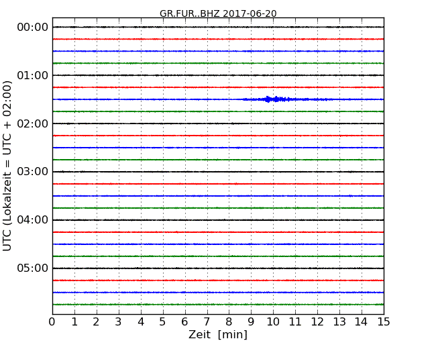The height and width of the screenshot is (349, 436).
Task: Click the 05:00 time label
Action: tap(33, 268)
